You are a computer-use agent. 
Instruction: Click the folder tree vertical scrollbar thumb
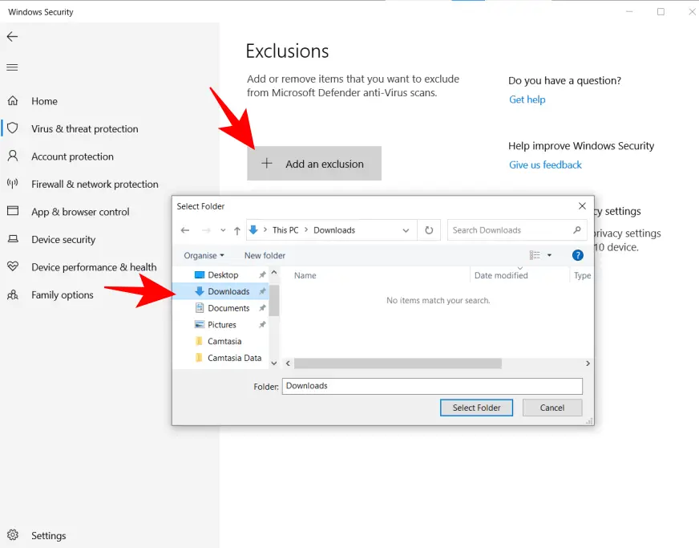[274, 300]
